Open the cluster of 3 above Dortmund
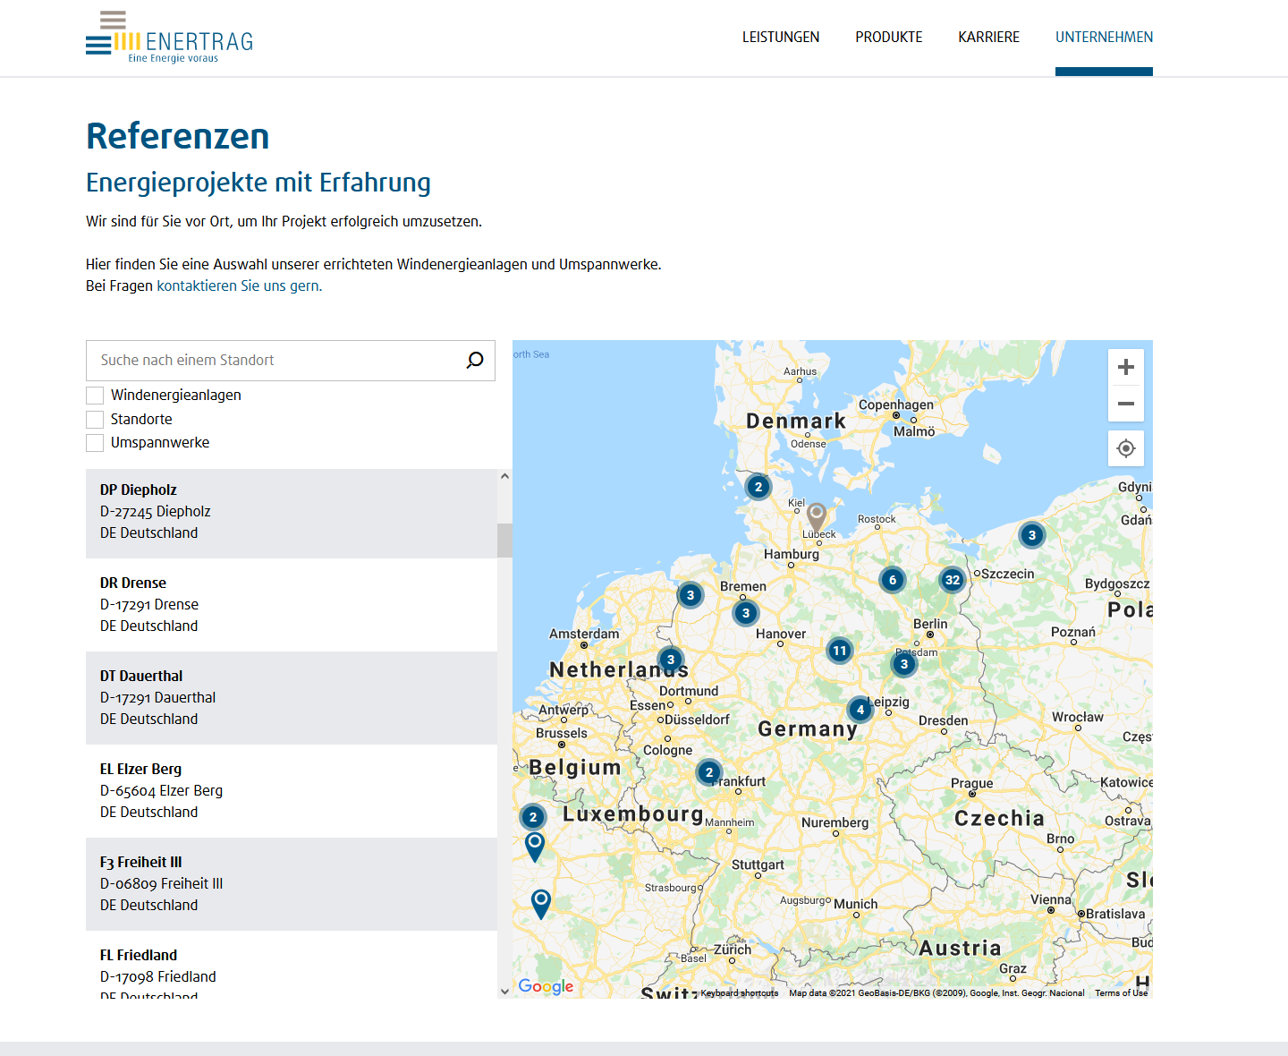Viewport: 1288px width, 1056px height. coord(671,660)
